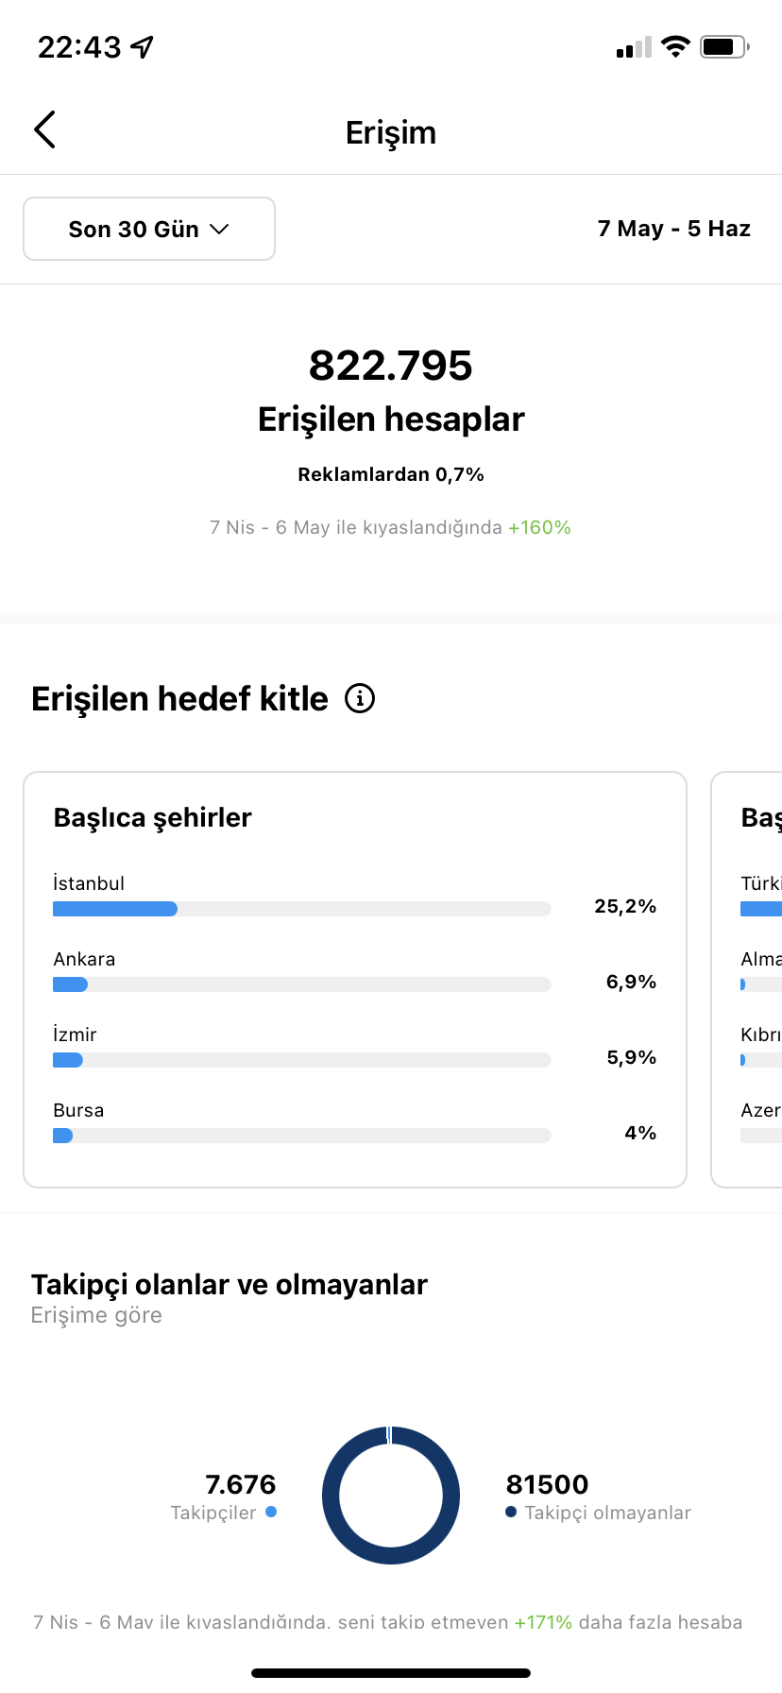Tap the Ankara city row

pyautogui.click(x=355, y=971)
